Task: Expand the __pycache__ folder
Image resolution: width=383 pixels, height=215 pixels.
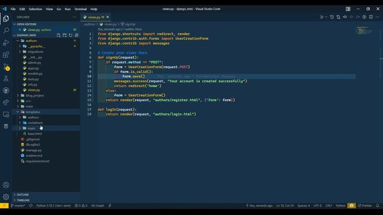Action: 46,46
